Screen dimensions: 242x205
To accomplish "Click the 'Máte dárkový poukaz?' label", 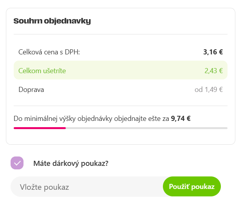I will (70, 163).
